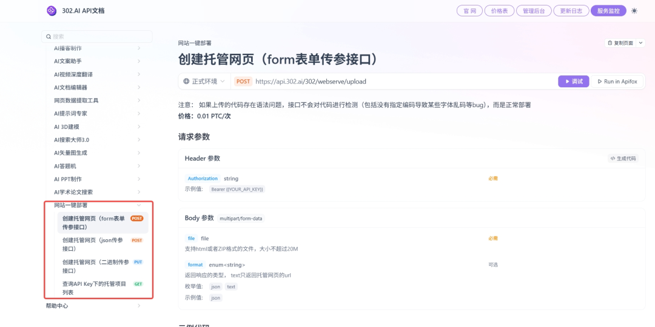Viewport: 655px width, 327px height.
Task: Click the Bearer {{YOUR_API_KEY}} example value
Action: (237, 190)
